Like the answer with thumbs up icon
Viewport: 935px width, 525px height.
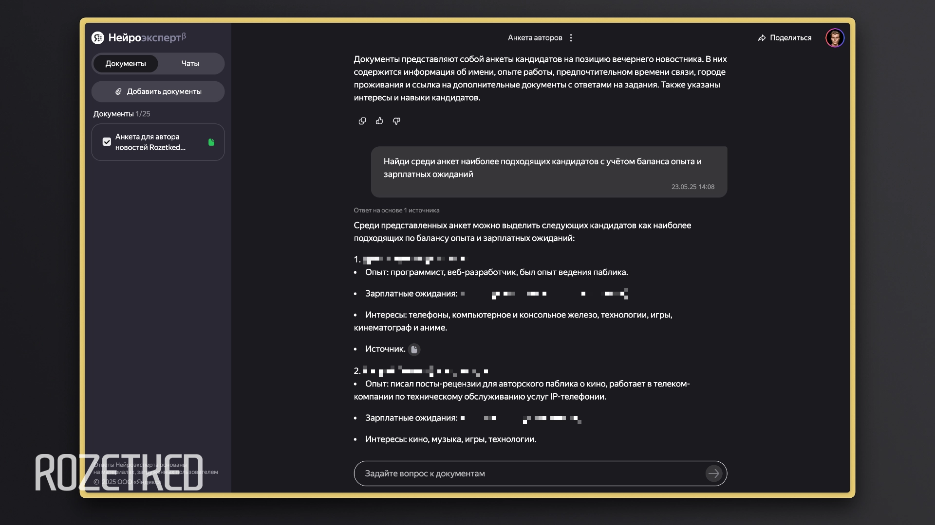click(x=379, y=121)
